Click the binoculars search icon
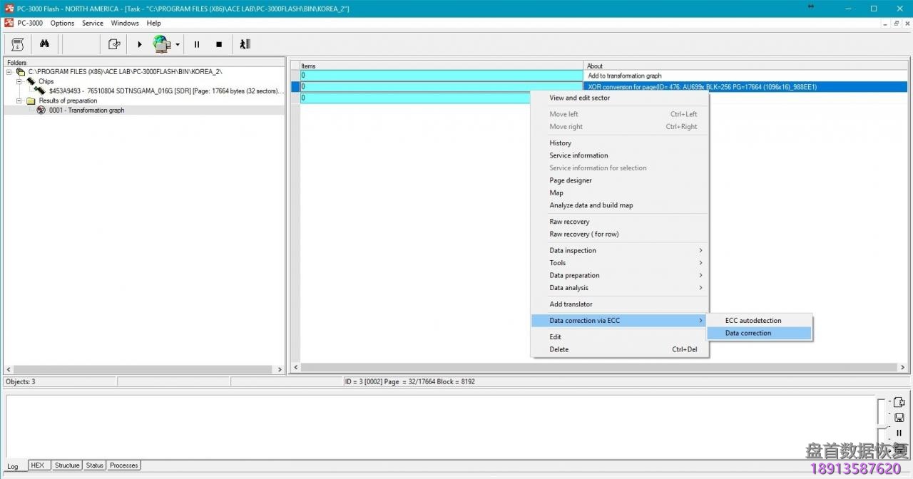This screenshot has height=479, width=913. tap(44, 44)
